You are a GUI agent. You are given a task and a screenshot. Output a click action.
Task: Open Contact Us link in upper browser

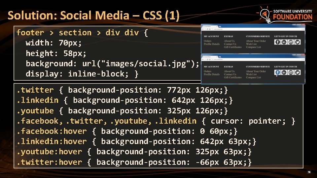click(230, 44)
